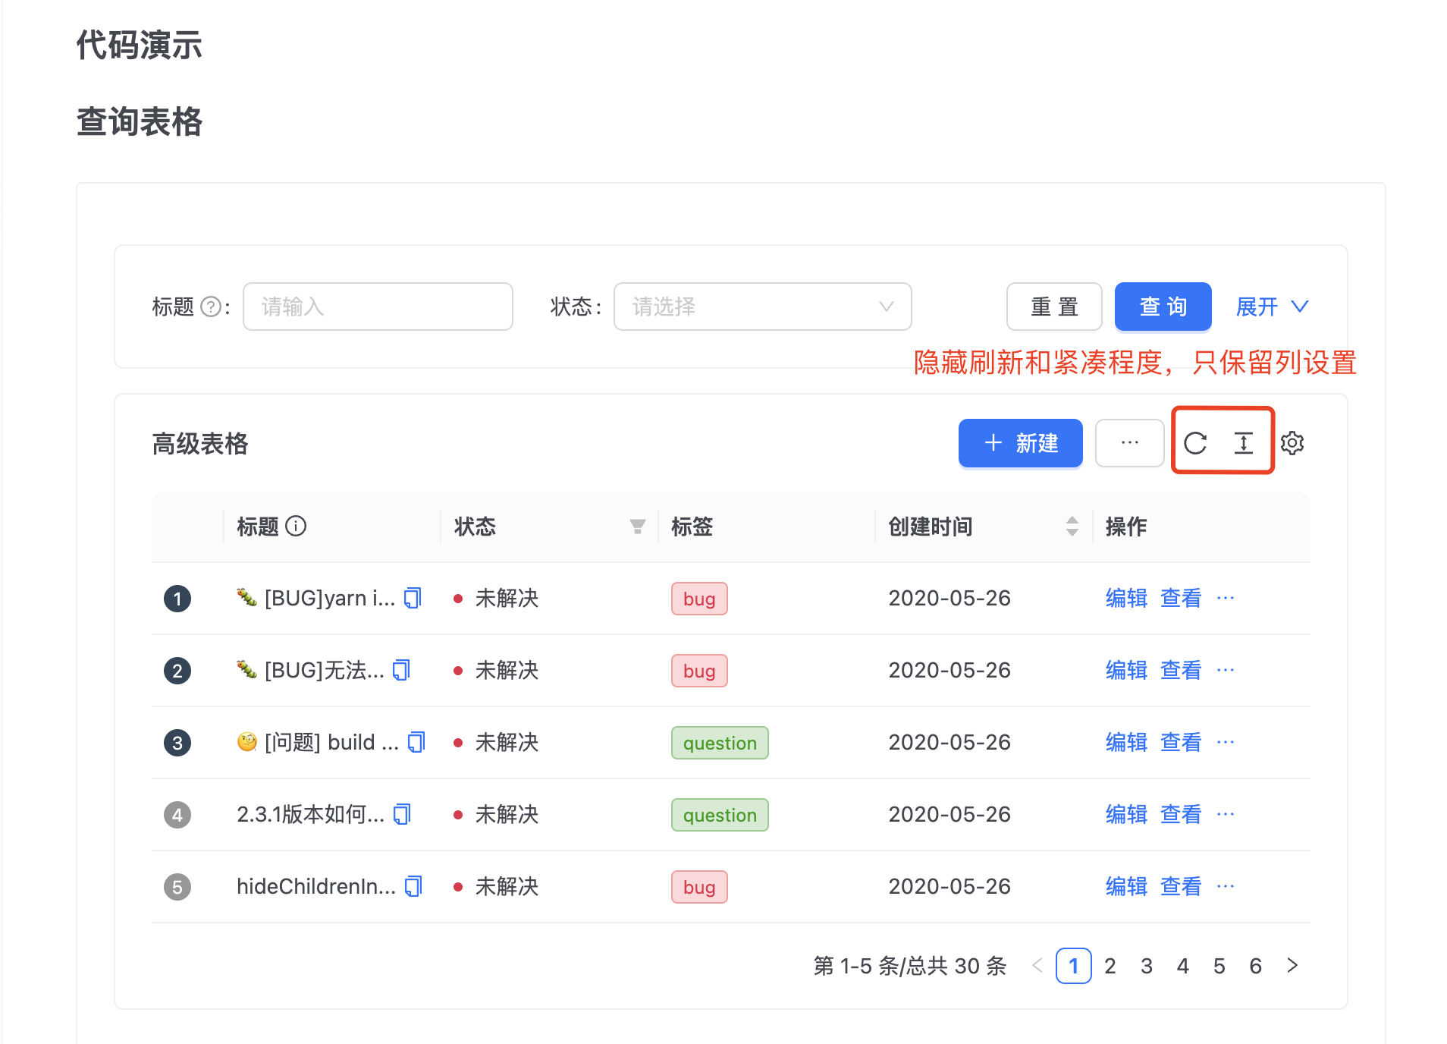Click the 标题 text input field

377,307
